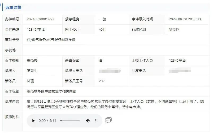
Task: Click the 12345/电话 event source value
Action: [x=36, y=29]
